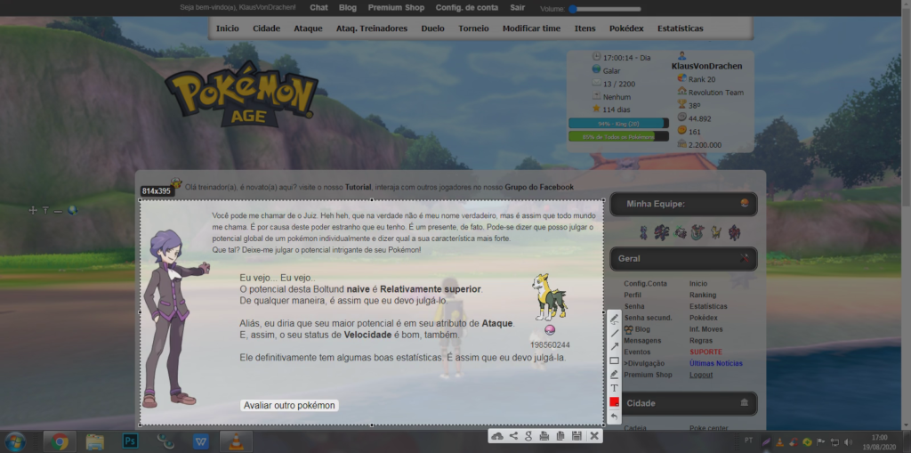Open the Windows Start menu
911x453 pixels.
15,442
